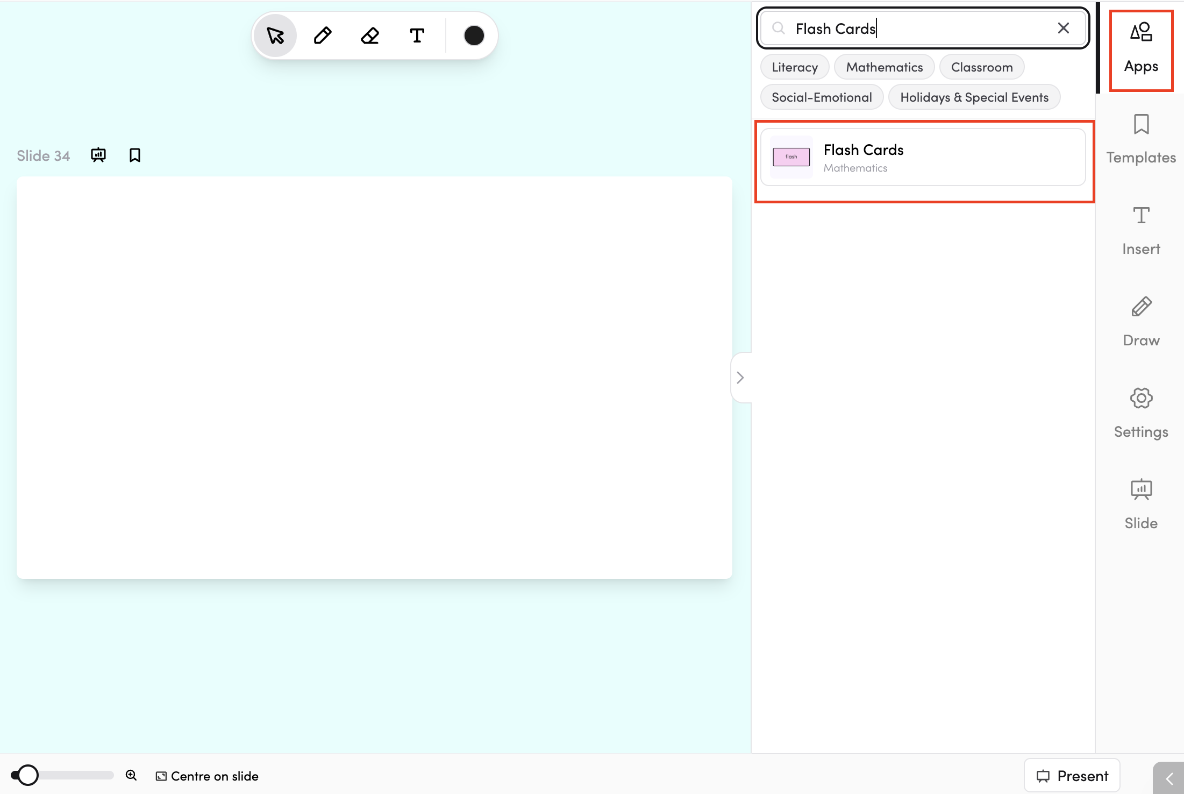
Task: Clear the Flash Cards search text
Action: [1063, 28]
